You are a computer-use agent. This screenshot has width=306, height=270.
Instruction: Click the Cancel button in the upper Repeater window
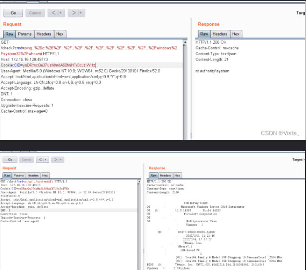tap(35, 13)
